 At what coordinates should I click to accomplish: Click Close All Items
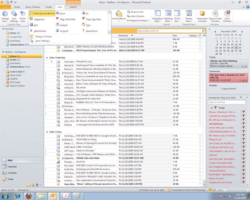pos(227,16)
